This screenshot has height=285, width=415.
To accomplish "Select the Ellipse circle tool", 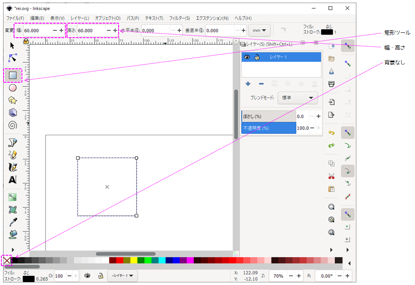I will click(x=13, y=88).
